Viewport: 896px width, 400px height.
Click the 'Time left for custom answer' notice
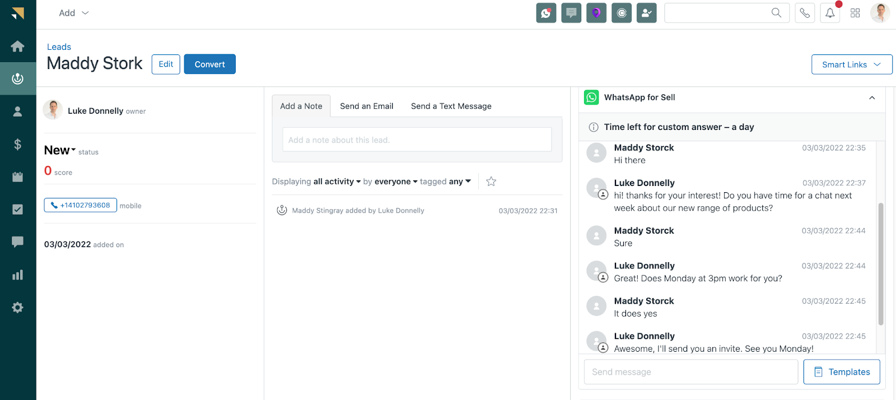point(679,127)
